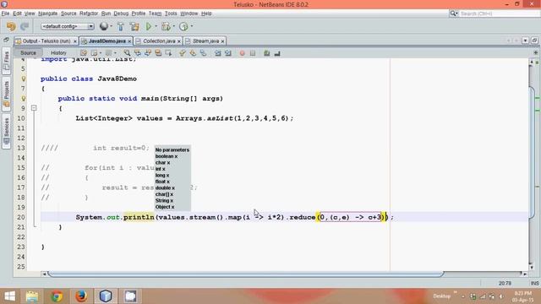Click the History view button

(58, 52)
